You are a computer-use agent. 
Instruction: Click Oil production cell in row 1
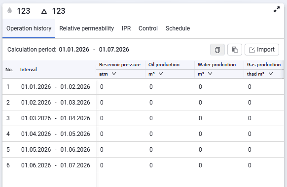coord(170,87)
